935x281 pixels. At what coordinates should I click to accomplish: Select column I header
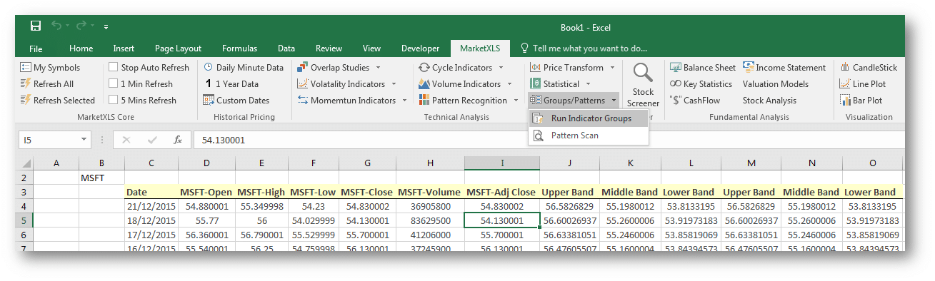(x=502, y=163)
